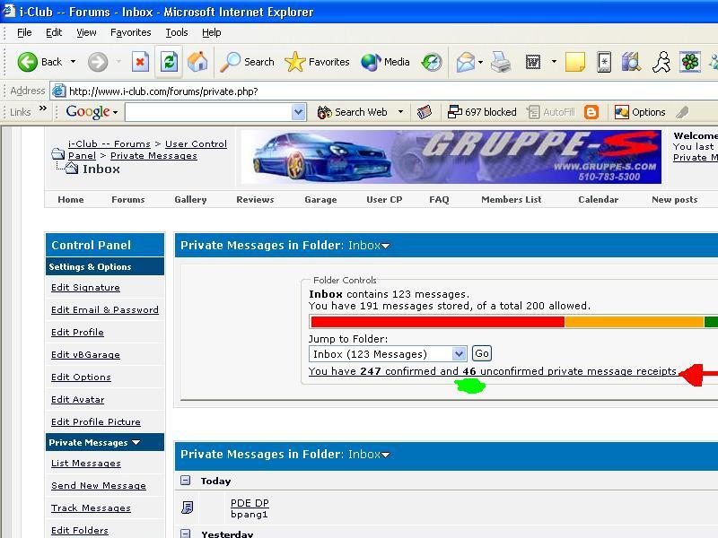Screen dimensions: 718x538
Task: Go to Home page icon
Action: pos(197,62)
